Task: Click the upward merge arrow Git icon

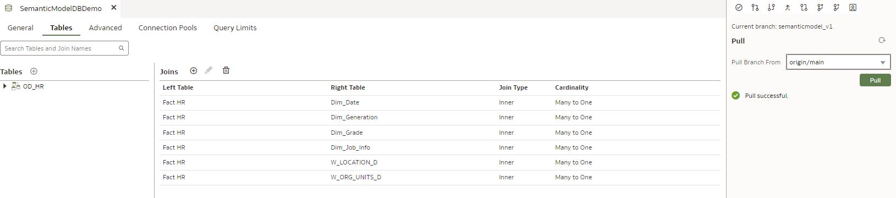Action: (788, 8)
